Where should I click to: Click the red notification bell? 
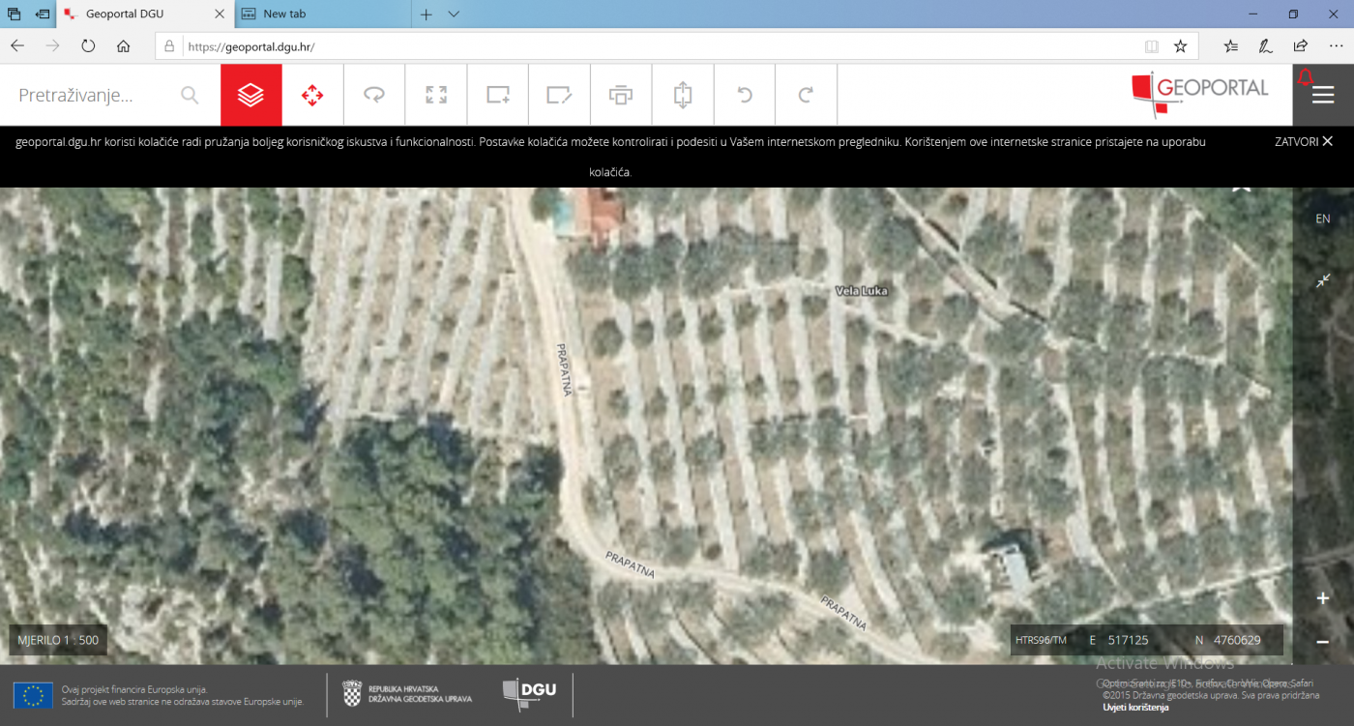(x=1306, y=77)
